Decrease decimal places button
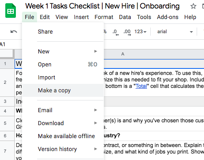This screenshot has height=160, width=204. click(116, 32)
